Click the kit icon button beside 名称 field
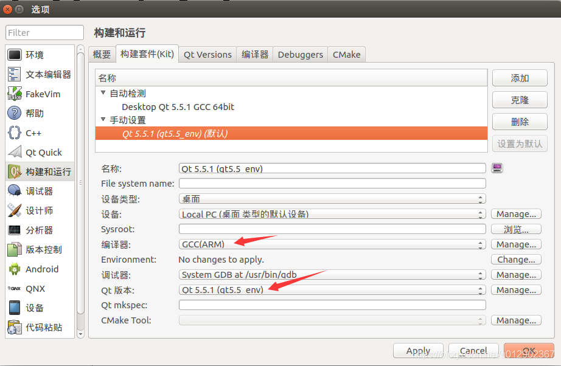The image size is (561, 366). [x=497, y=168]
